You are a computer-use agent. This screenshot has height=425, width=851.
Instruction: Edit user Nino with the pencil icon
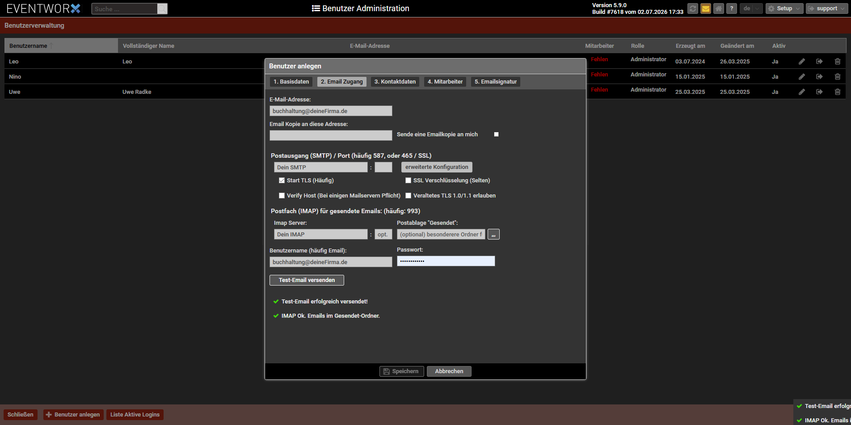802,76
